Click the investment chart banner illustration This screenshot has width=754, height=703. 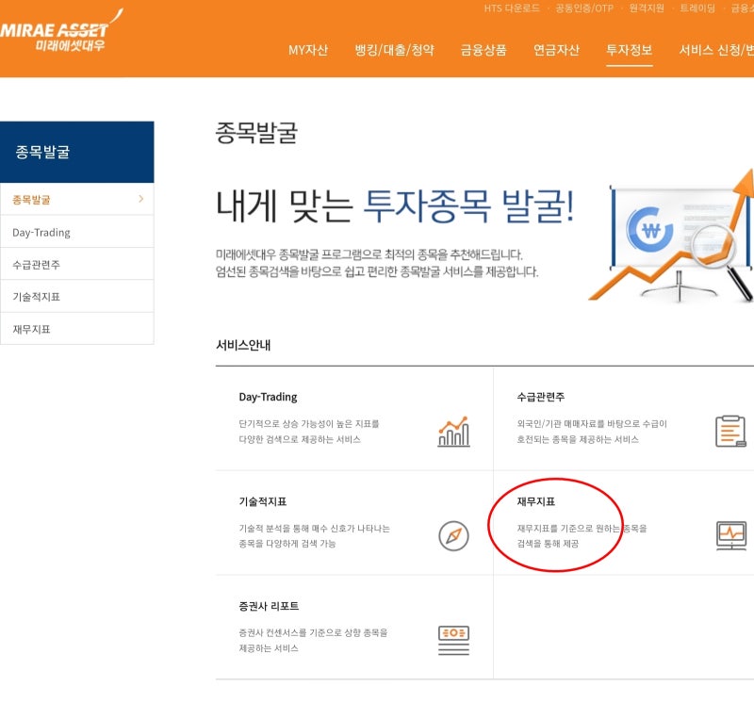point(671,236)
